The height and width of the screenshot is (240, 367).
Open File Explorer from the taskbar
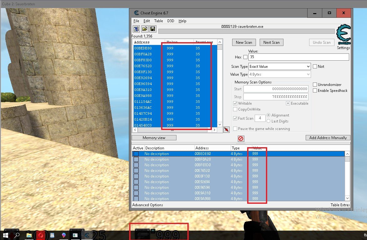click(29, 235)
